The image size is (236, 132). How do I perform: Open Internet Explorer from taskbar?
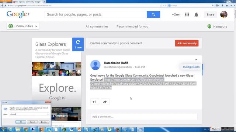11,129
